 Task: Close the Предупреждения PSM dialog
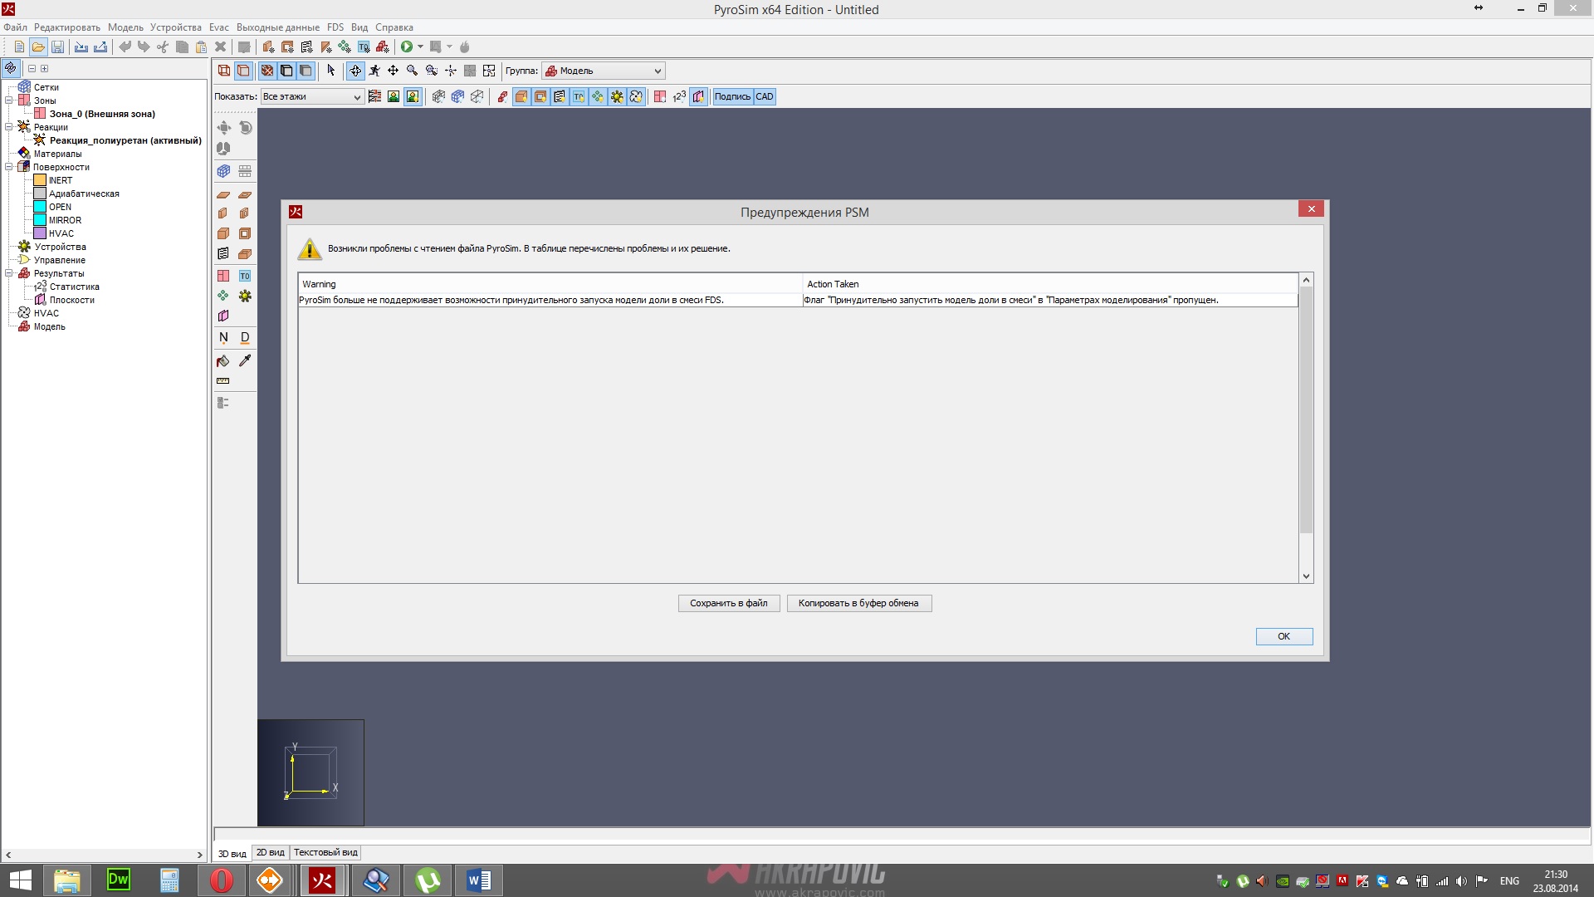tap(1311, 209)
